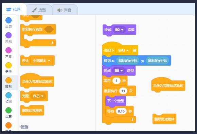Select the 控制 control category circle
197x134 pixels.
8,80
